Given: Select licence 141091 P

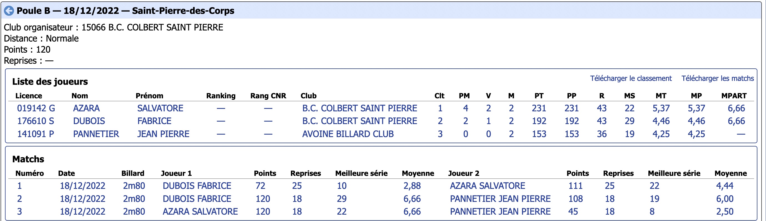Looking at the screenshot, I should [x=36, y=134].
